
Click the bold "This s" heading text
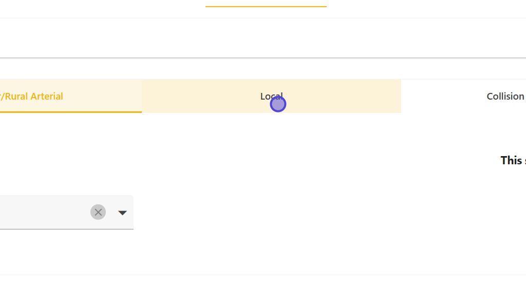point(513,160)
